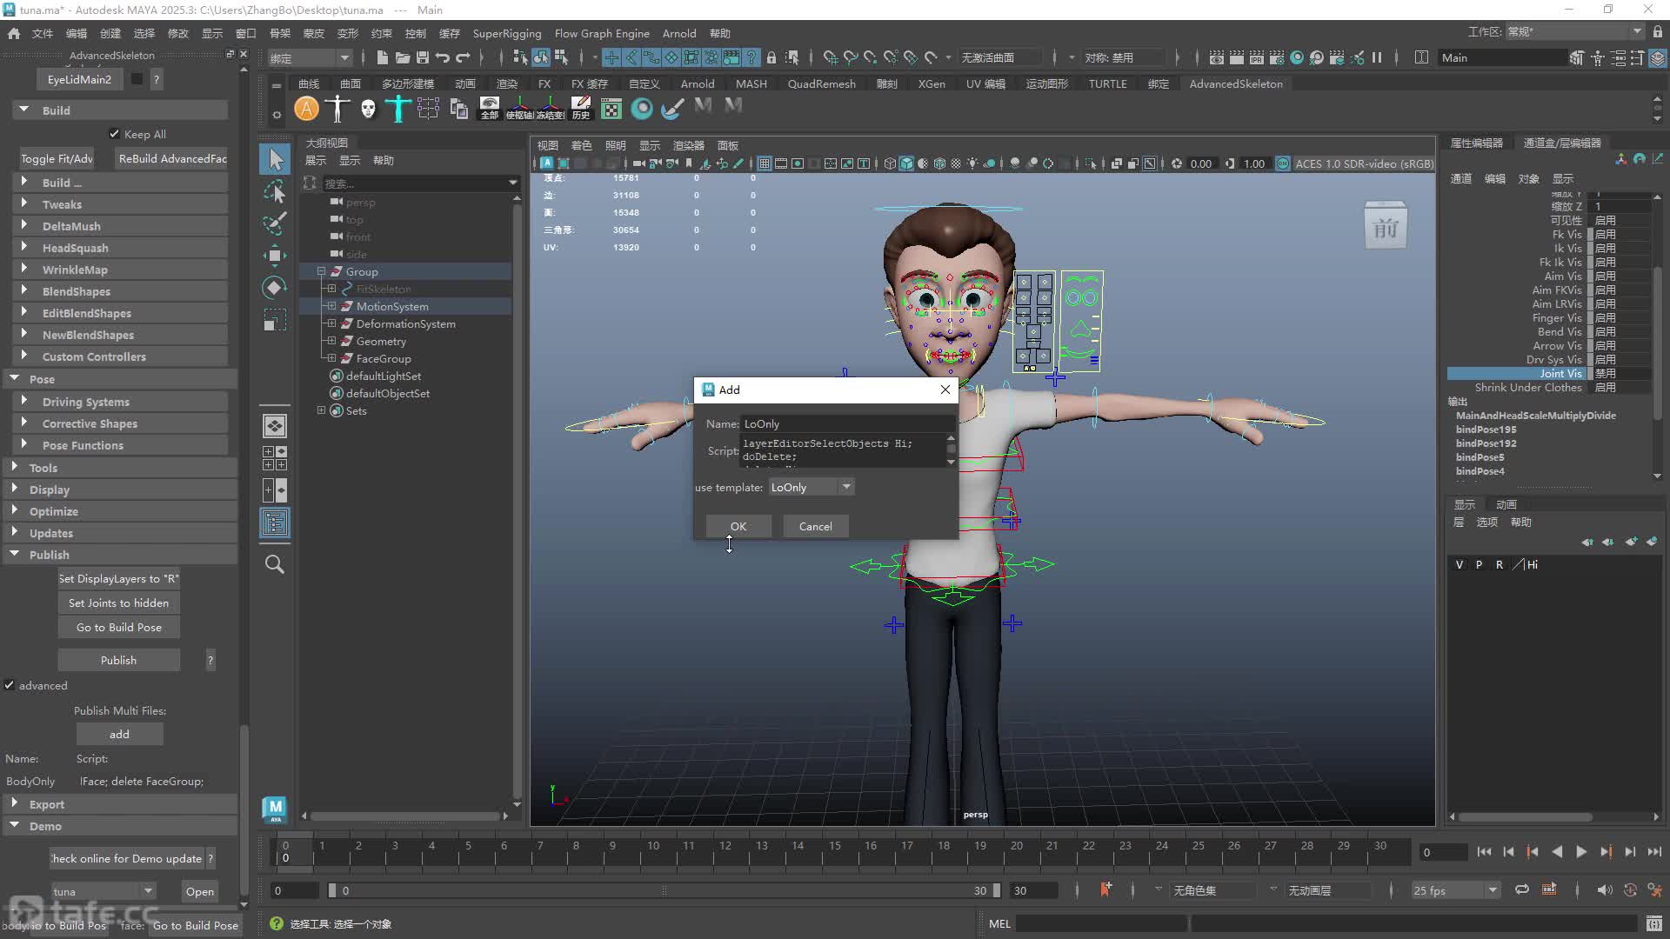Screen dimensions: 1670x939
Task: Click the checker texture shelf icon
Action: click(x=611, y=109)
